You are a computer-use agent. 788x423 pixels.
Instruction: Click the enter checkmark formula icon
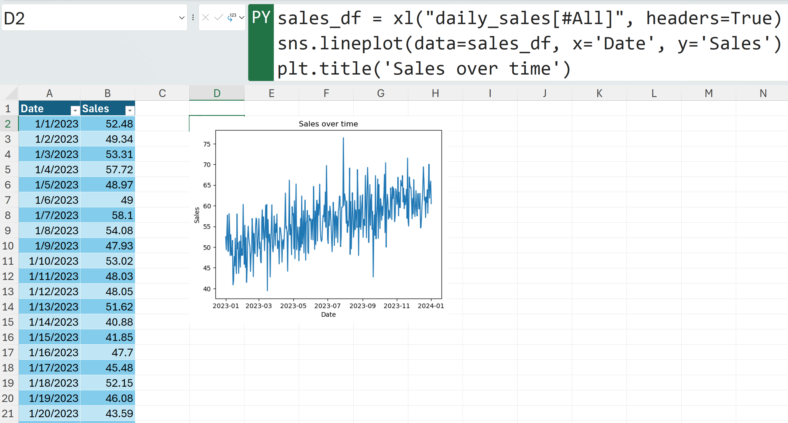coord(218,18)
